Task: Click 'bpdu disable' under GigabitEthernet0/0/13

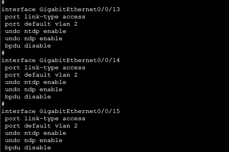Action: [28, 46]
